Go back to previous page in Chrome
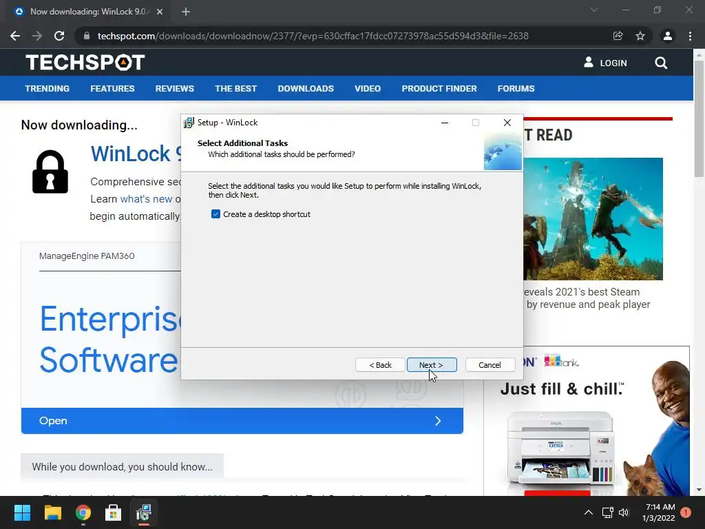Screen dimensions: 705x529 coord(15,36)
